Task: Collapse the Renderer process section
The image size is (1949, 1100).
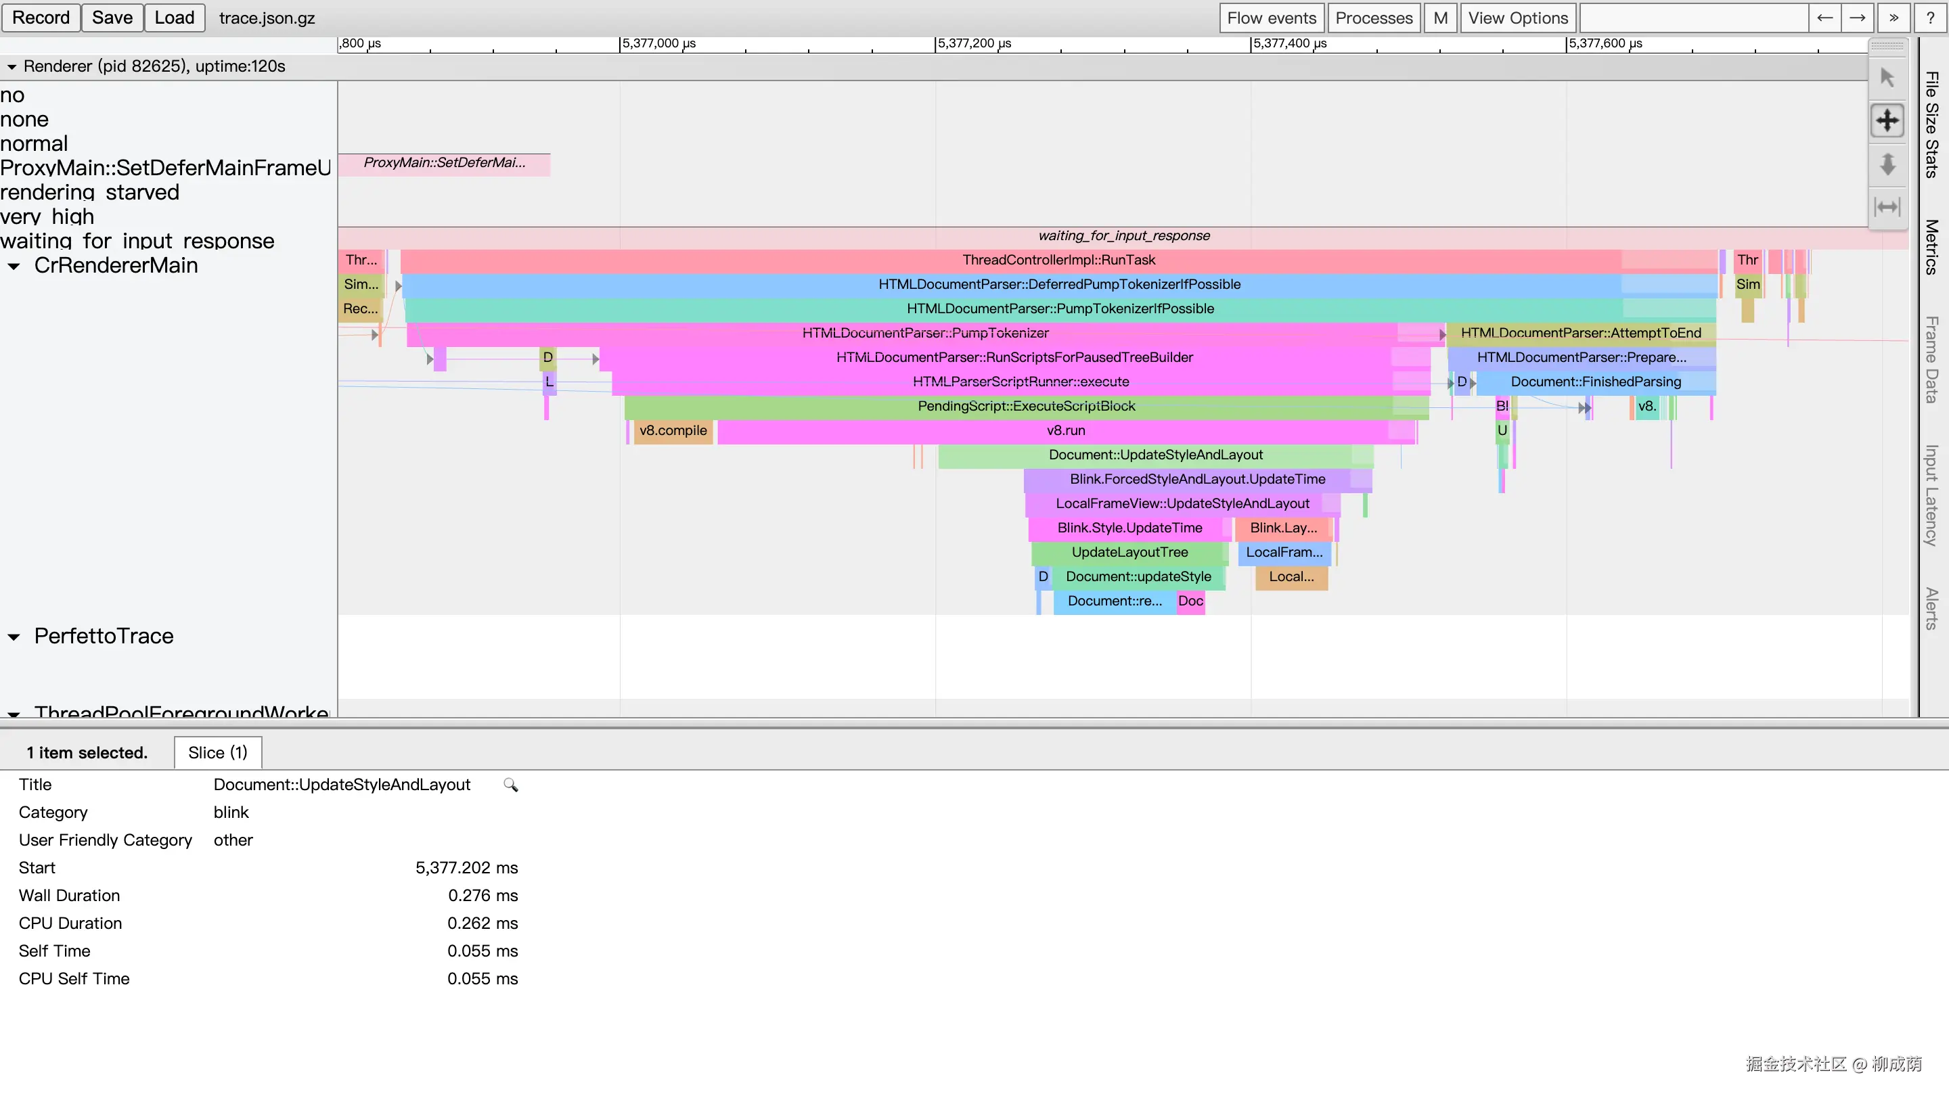Action: (x=12, y=66)
